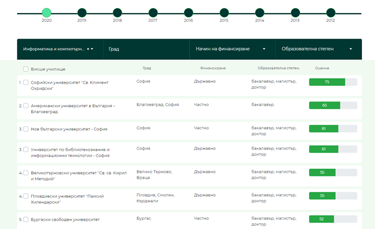Click the Оценка column header
This screenshot has height=229, width=375.
[x=322, y=68]
